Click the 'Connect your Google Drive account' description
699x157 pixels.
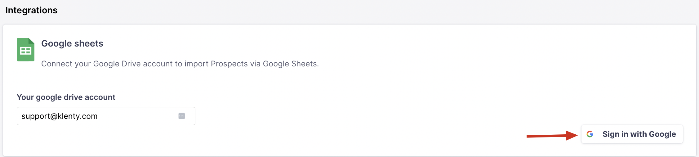[180, 64]
